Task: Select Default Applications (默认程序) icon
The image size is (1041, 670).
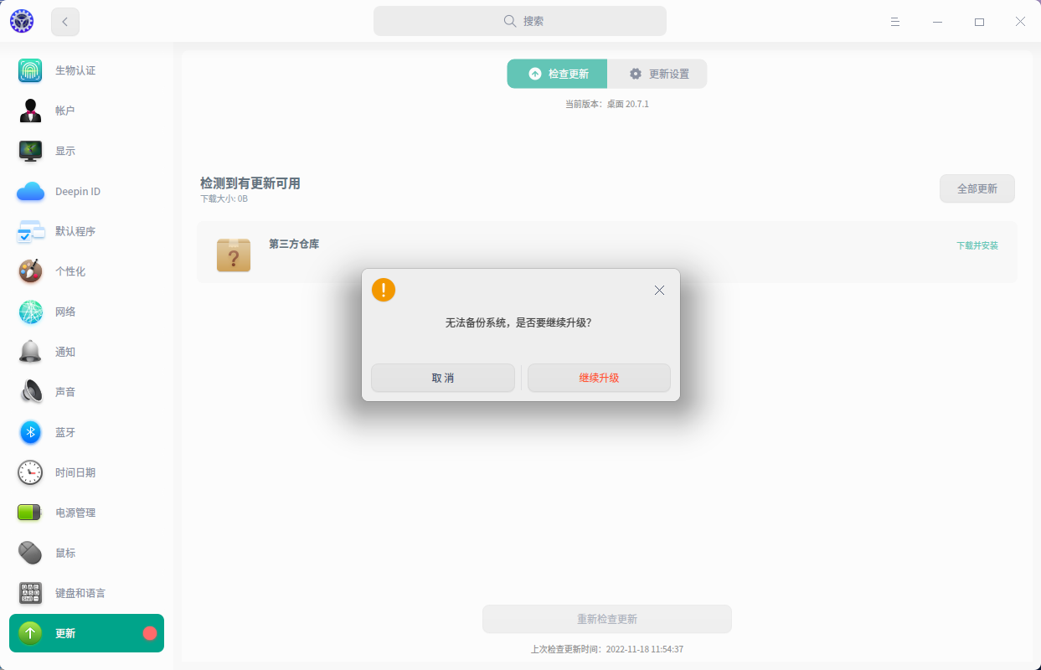Action: [30, 231]
